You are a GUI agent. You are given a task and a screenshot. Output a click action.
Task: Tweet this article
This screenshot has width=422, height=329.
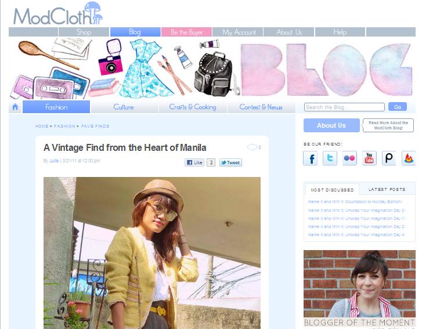(230, 162)
